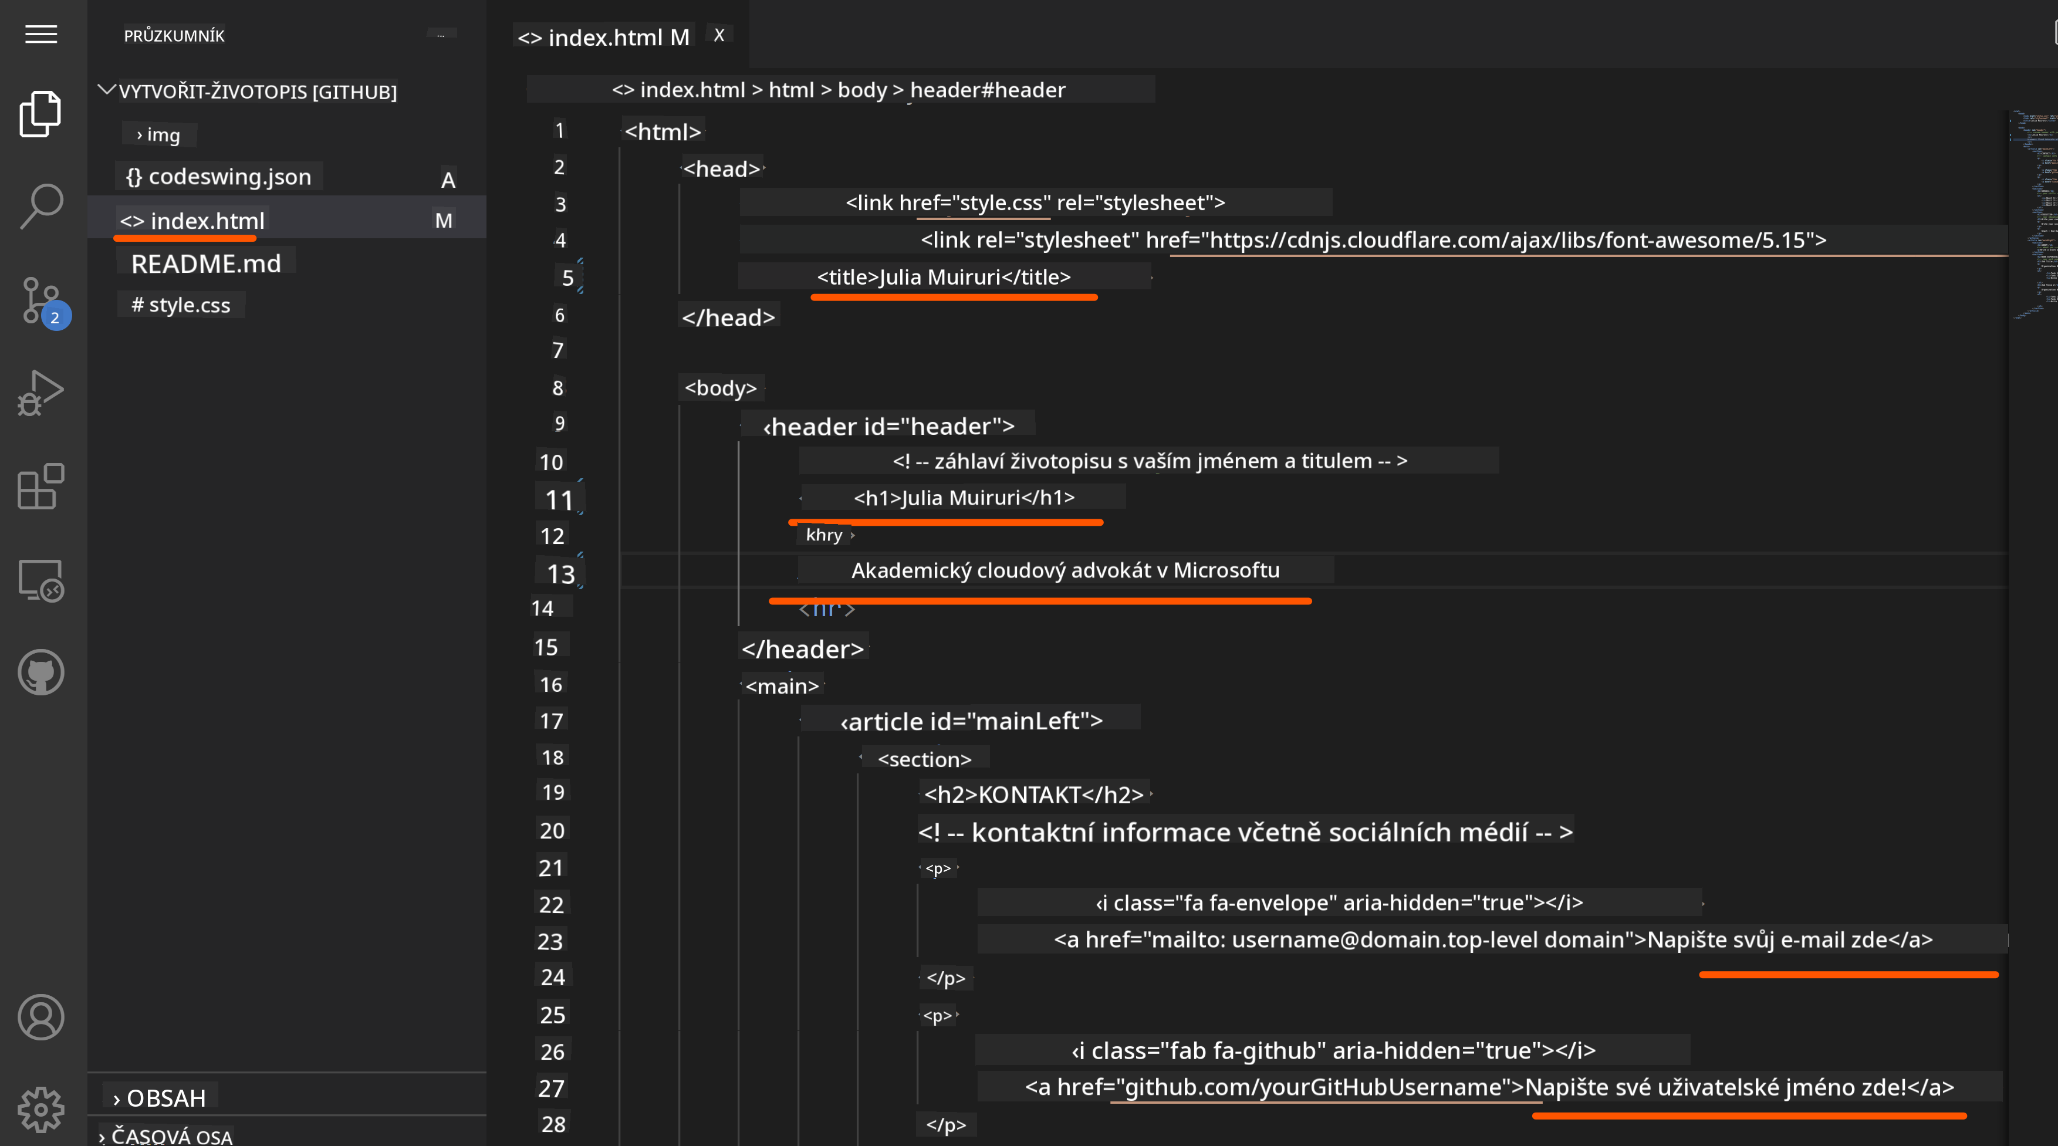The width and height of the screenshot is (2058, 1146).
Task: Close the index.html tab
Action: (x=719, y=35)
